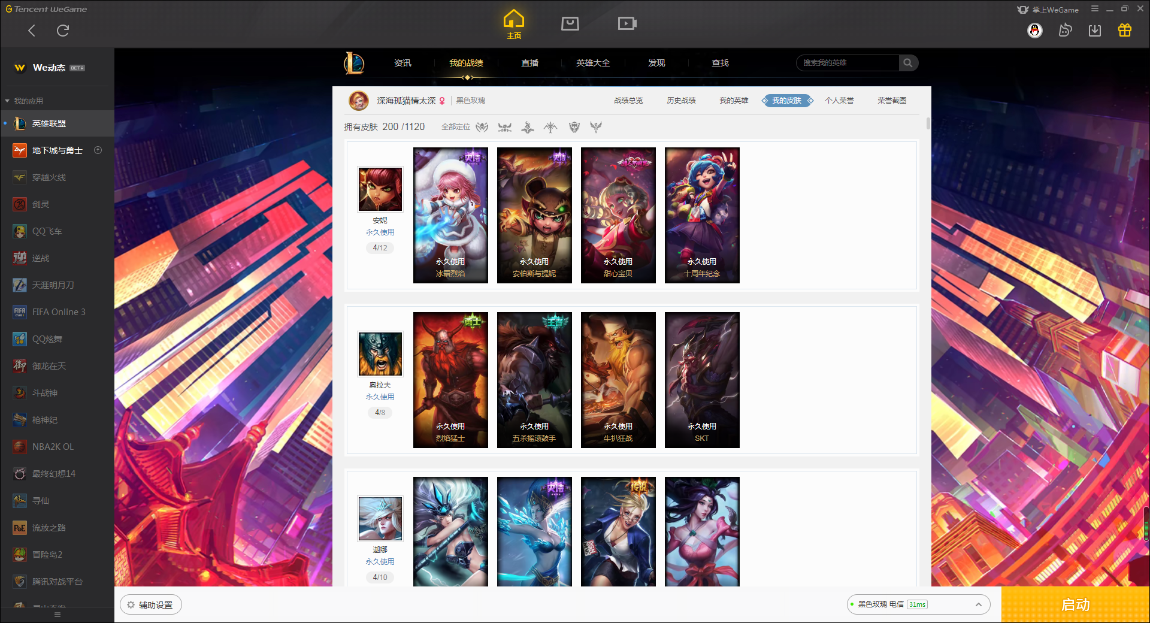Select NBA2K OL in the sidebar

(57, 447)
